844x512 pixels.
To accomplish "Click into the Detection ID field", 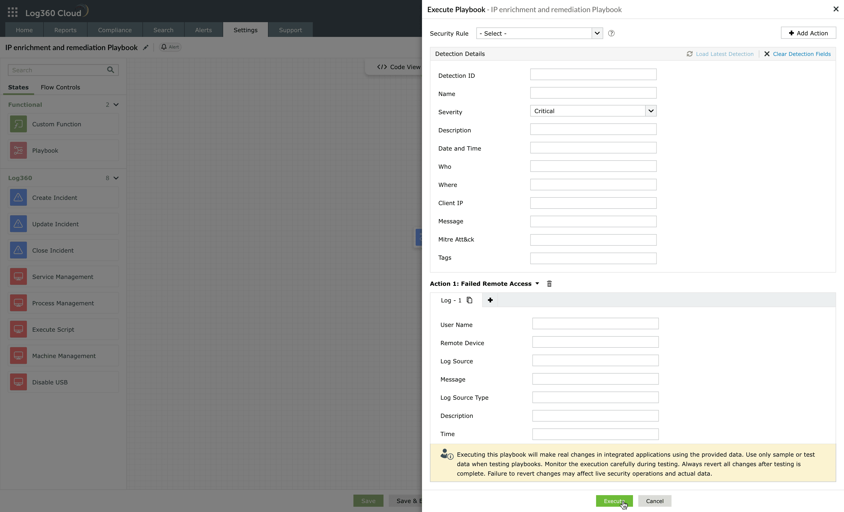I will click(593, 74).
